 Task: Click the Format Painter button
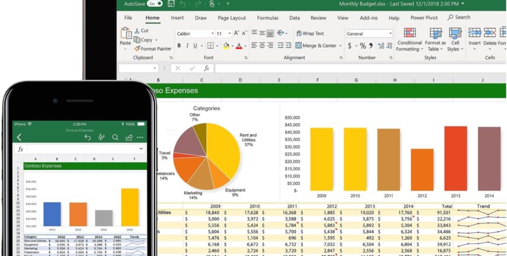coord(153,49)
